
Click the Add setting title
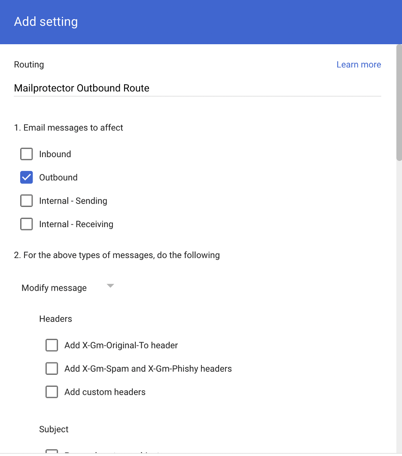(46, 22)
